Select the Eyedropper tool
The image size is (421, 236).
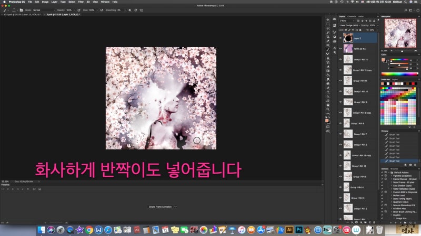(x=328, y=41)
